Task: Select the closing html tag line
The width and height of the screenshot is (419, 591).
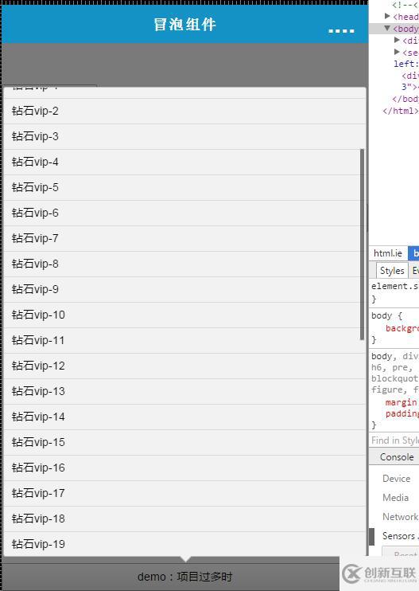Action: click(400, 111)
